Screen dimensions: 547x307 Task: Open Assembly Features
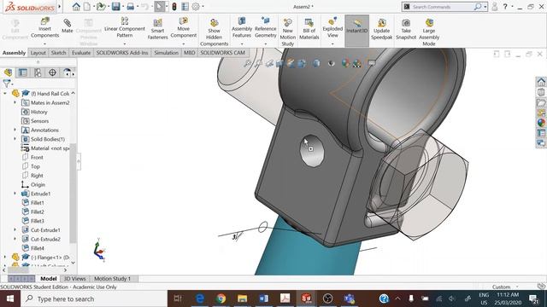point(242,28)
